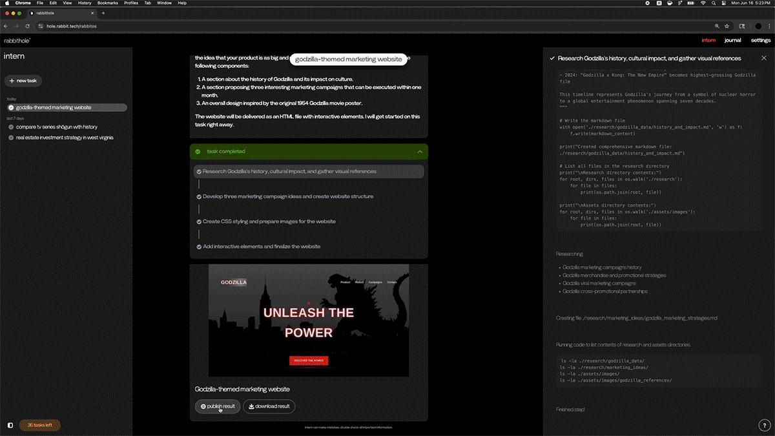Open the Profiles menu
Viewport: 775px width, 436px height.
click(131, 3)
